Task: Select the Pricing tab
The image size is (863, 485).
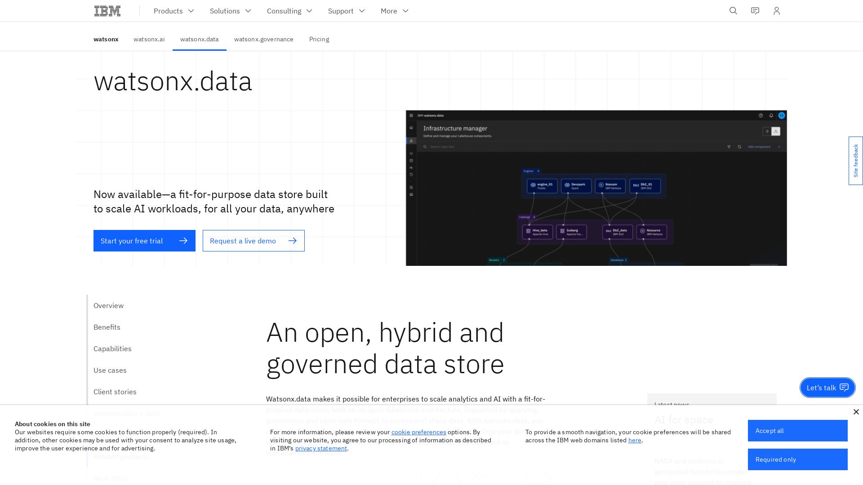Action: coord(319,39)
